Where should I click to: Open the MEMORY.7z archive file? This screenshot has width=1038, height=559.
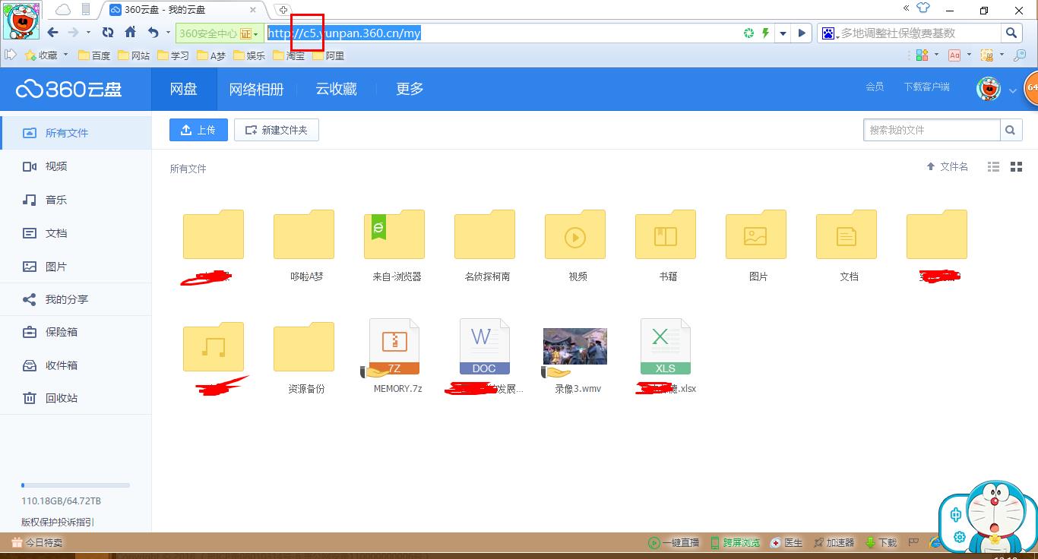point(394,348)
